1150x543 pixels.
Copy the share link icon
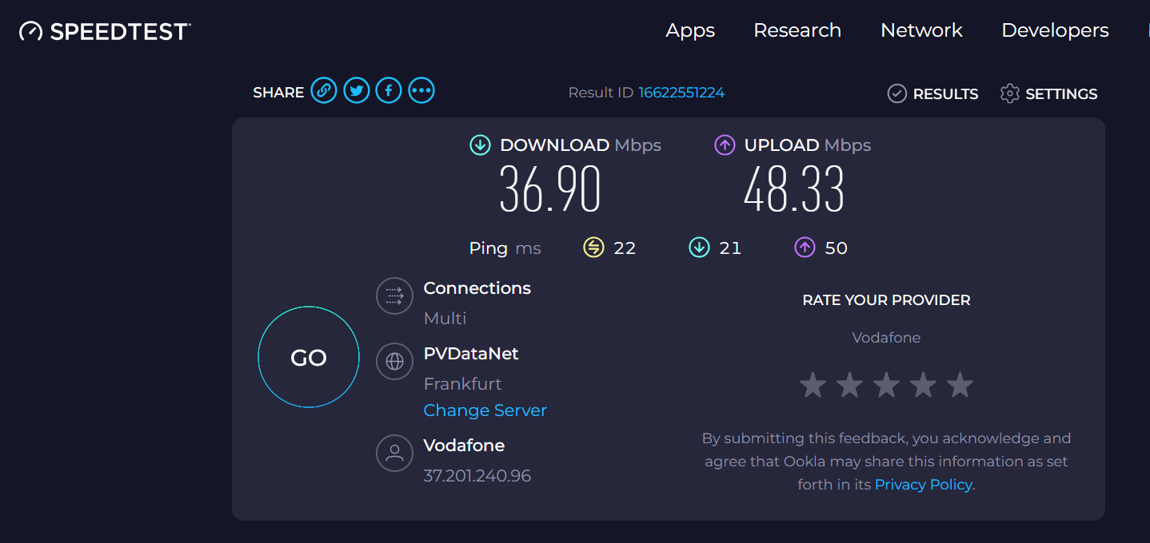tap(324, 91)
